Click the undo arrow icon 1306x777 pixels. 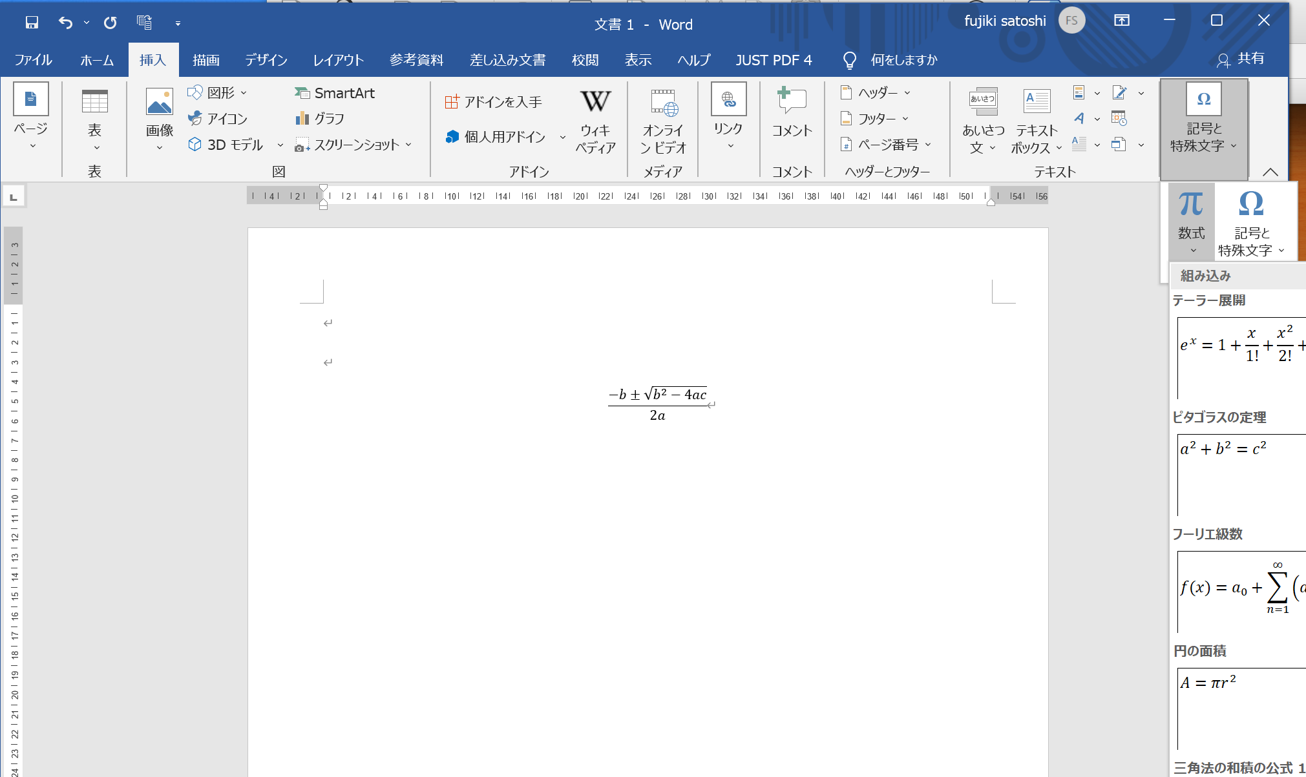tap(65, 23)
